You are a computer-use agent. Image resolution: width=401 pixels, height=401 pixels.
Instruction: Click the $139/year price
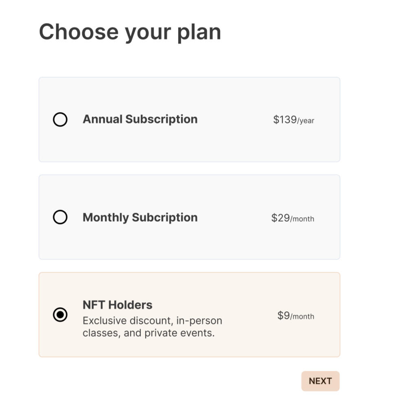pyautogui.click(x=293, y=120)
